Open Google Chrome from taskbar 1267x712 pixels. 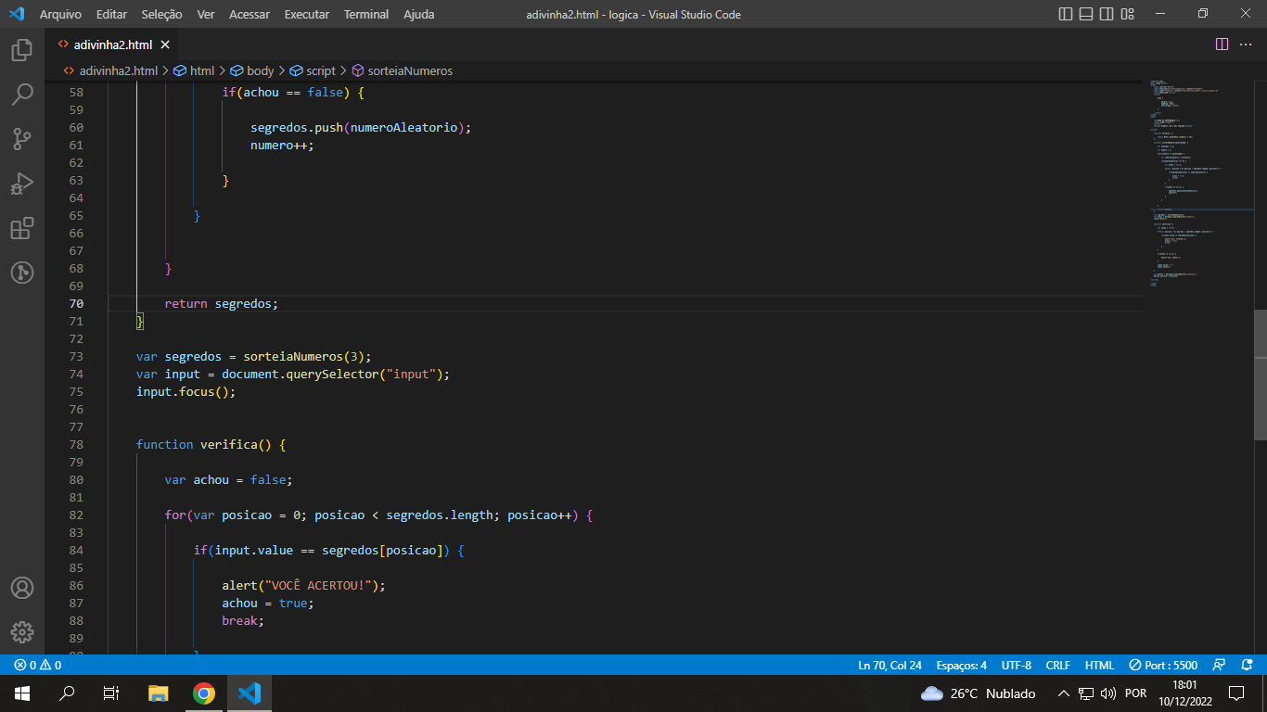click(x=204, y=693)
